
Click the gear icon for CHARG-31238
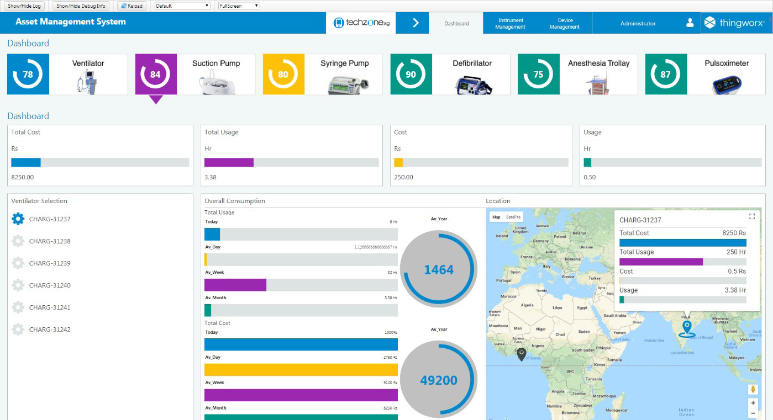(x=18, y=241)
